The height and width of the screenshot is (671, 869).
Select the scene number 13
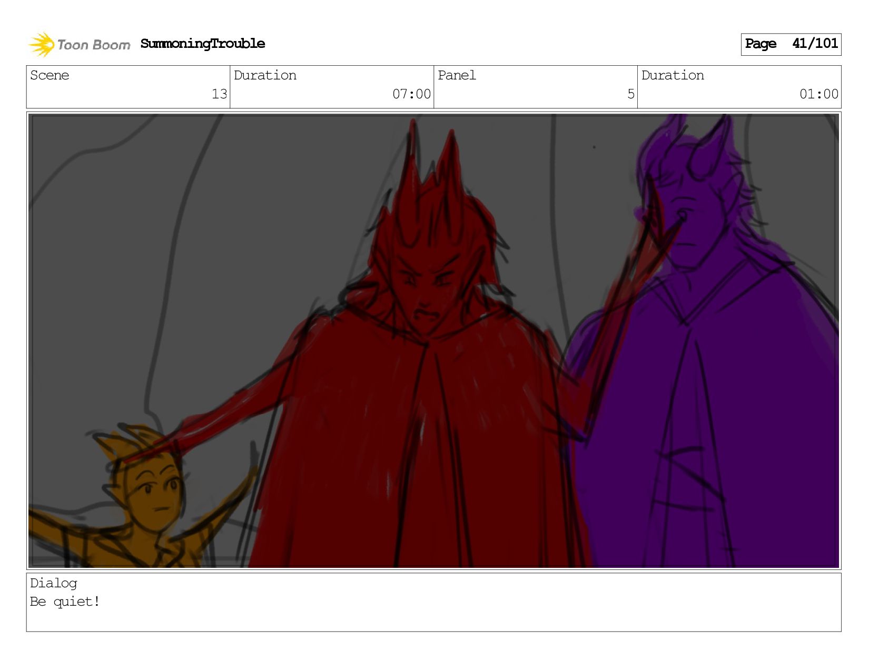click(219, 94)
